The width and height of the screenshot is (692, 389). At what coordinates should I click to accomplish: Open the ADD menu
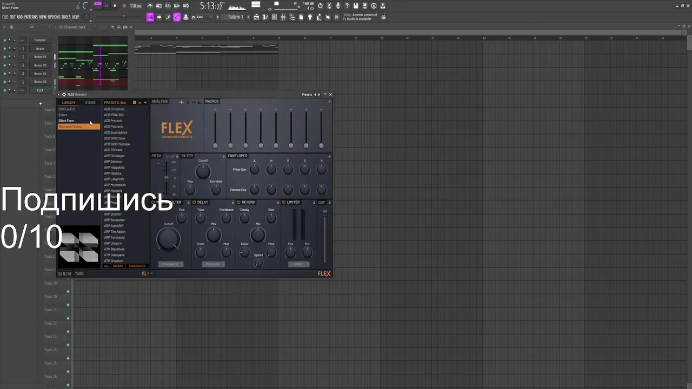[x=20, y=17]
